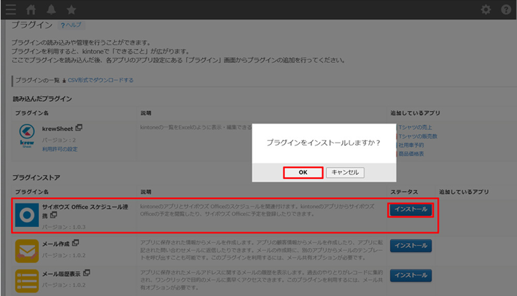Select the krewSheet plugin name text
Viewport: 517px width, 296px height.
[x=57, y=129]
